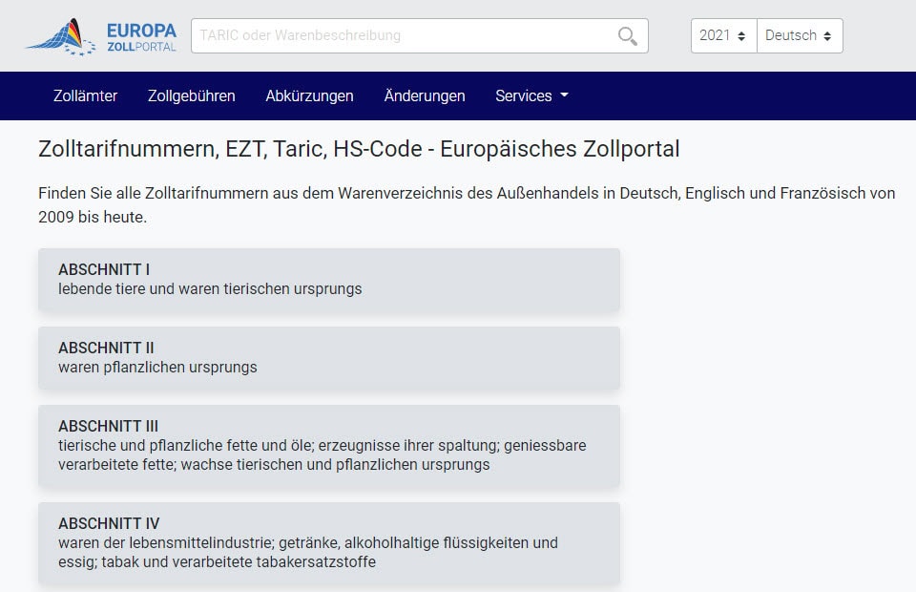
Task: Click the intro paragraph starting Finden Sie
Action: (x=466, y=204)
